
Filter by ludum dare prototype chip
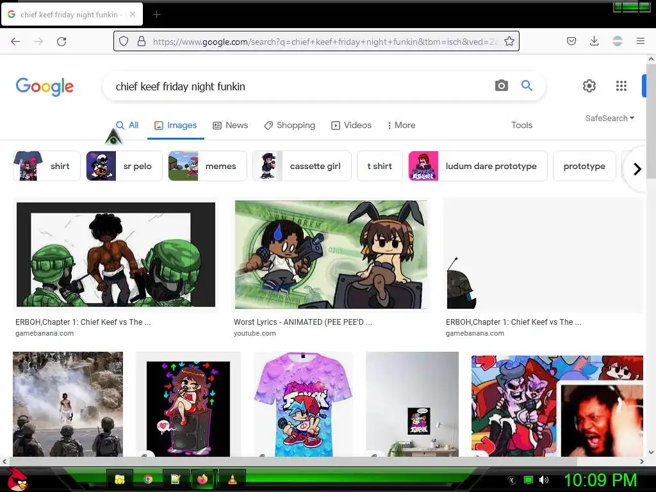tap(478, 166)
